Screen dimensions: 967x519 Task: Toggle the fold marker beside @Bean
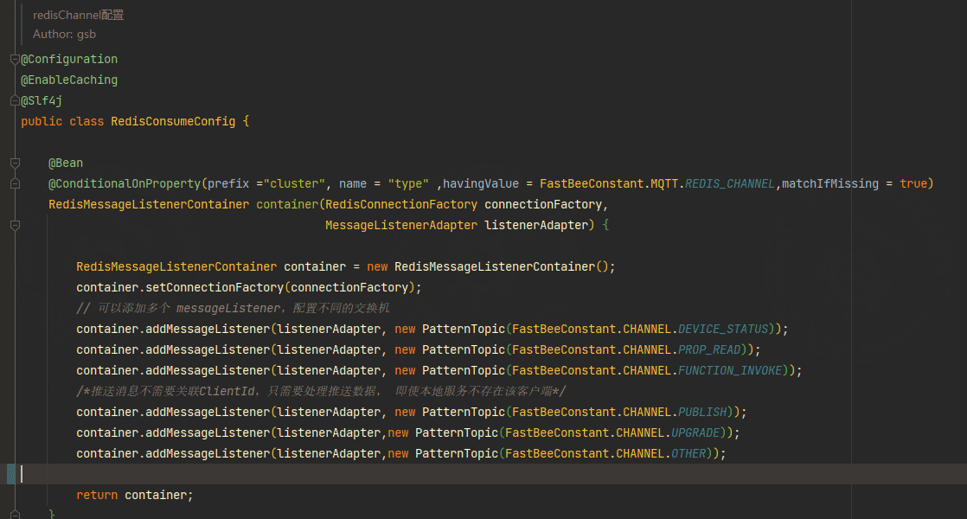coord(15,163)
